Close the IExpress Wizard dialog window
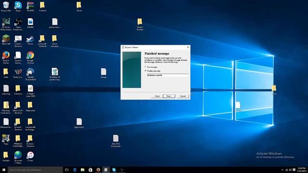 [x=188, y=47]
